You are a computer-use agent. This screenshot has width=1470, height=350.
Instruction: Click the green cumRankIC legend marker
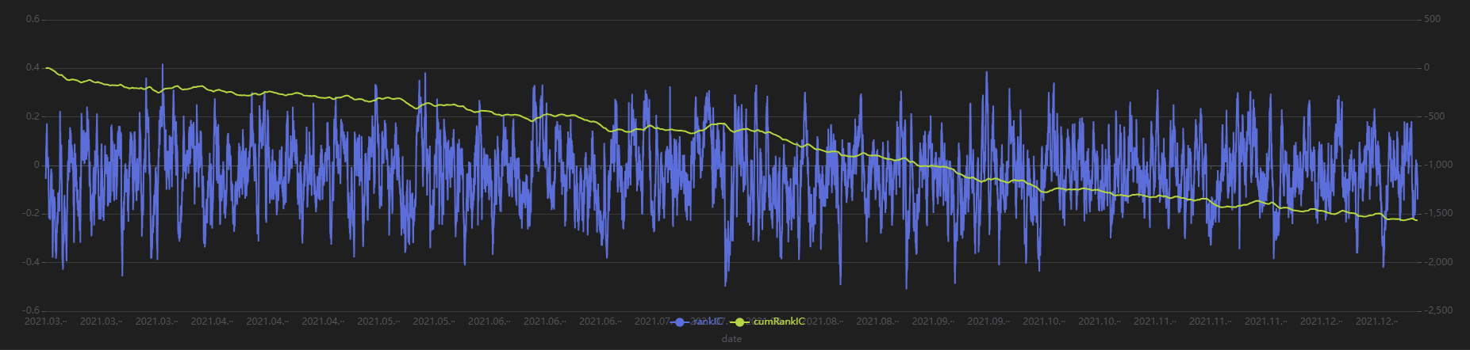(740, 321)
